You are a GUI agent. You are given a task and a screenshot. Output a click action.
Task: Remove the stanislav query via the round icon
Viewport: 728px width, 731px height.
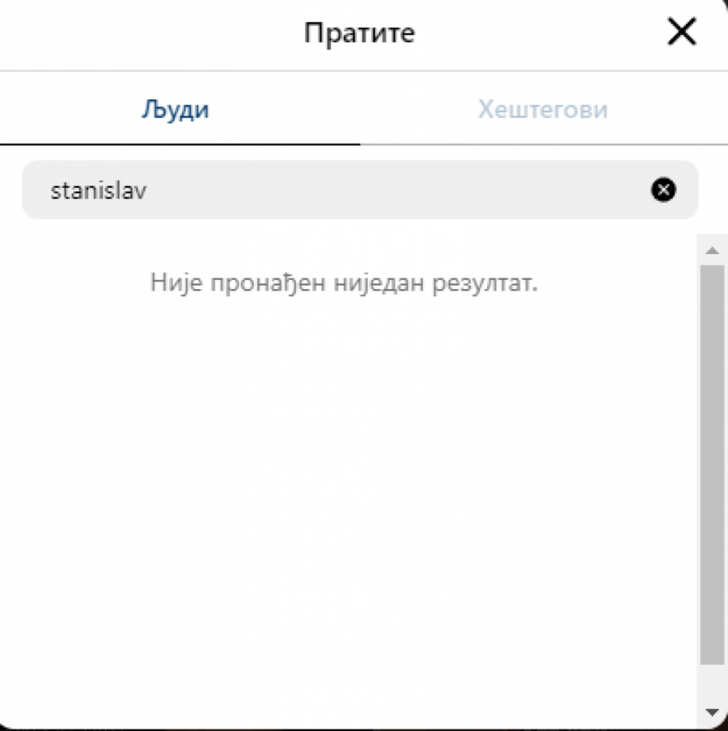coord(663,190)
